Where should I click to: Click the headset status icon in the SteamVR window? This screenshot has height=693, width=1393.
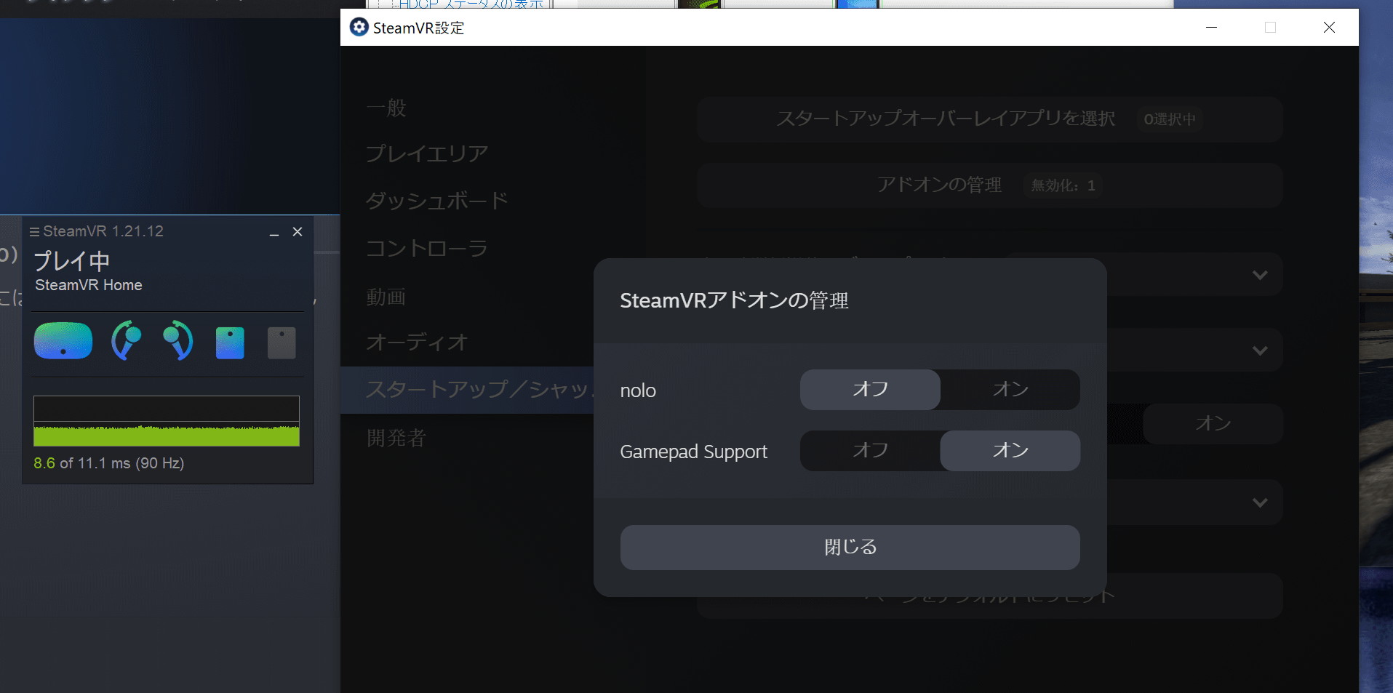click(x=63, y=340)
